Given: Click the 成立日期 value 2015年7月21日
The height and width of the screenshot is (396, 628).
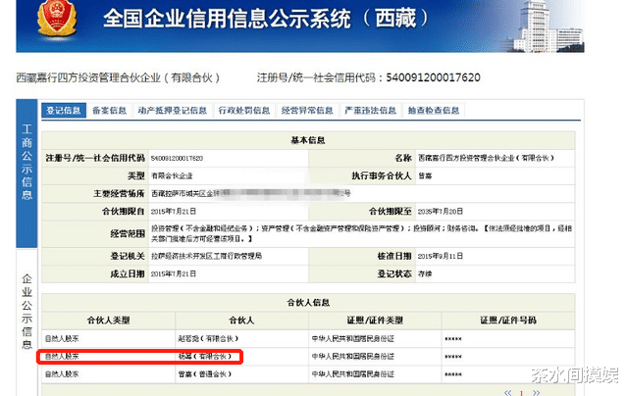Looking at the screenshot, I should (174, 274).
